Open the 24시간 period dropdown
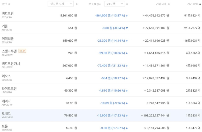Viewport: 202px width, 132px height. click(x=114, y=4)
